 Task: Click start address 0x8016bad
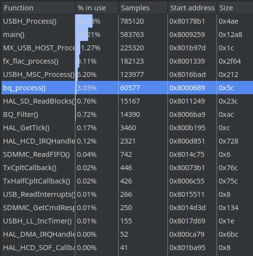(x=188, y=74)
